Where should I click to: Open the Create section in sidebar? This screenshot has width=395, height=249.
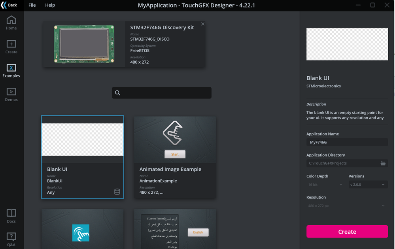tap(11, 47)
